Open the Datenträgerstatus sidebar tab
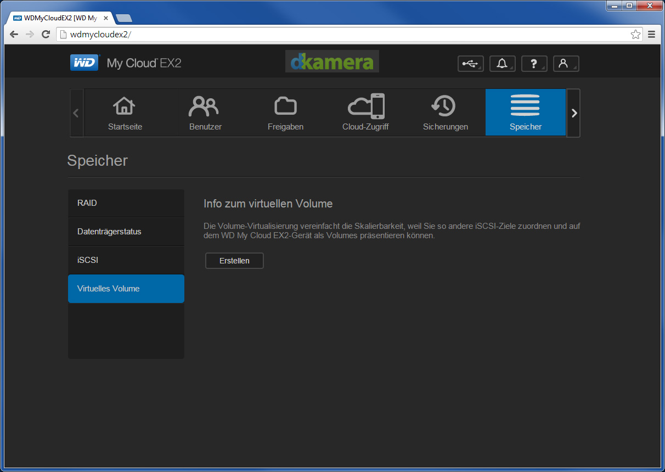The height and width of the screenshot is (472, 665). [x=126, y=232]
